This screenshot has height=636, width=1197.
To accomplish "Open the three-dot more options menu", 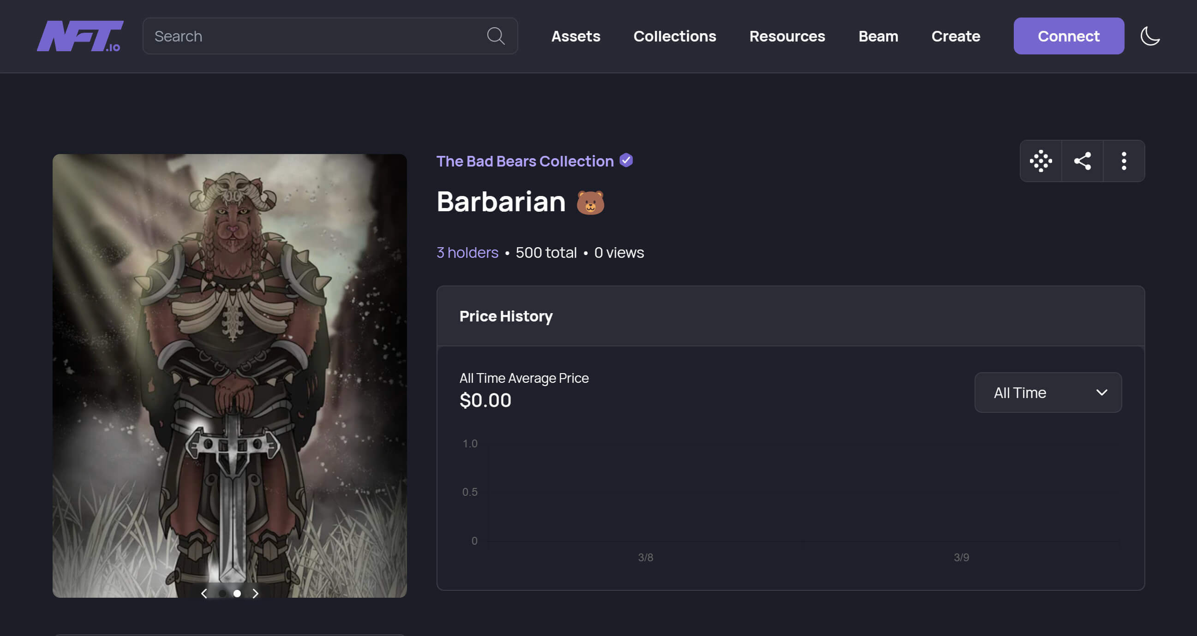I will (1124, 161).
